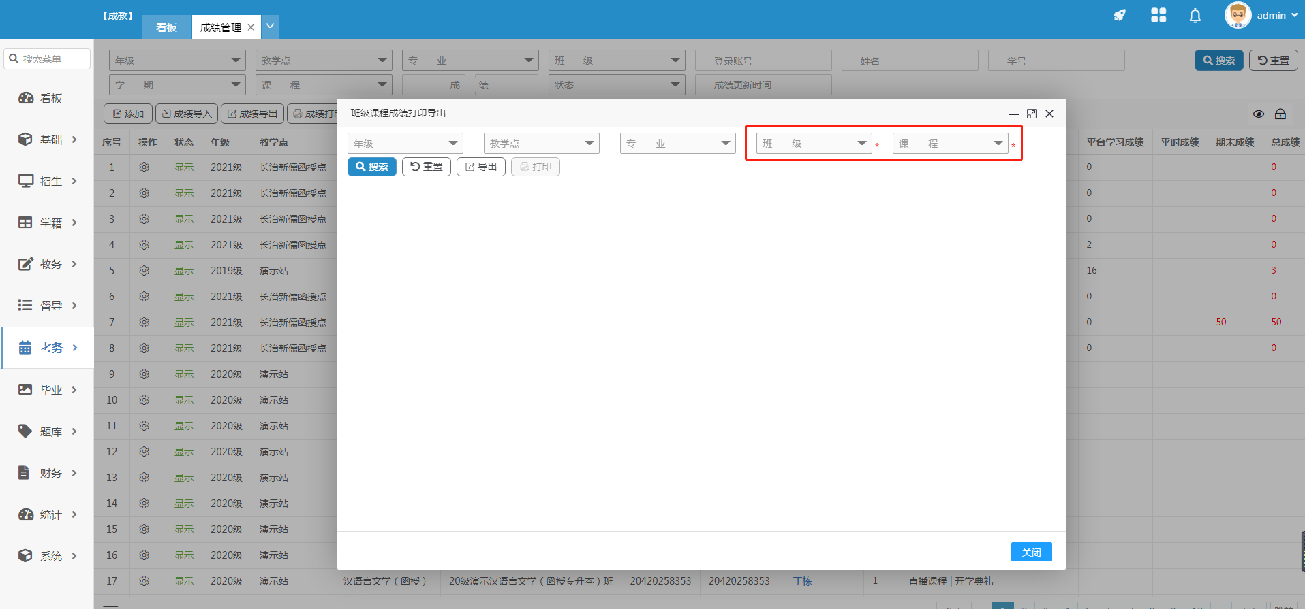The image size is (1305, 609).
Task: Click the gear icon in row 9
Action: (144, 374)
